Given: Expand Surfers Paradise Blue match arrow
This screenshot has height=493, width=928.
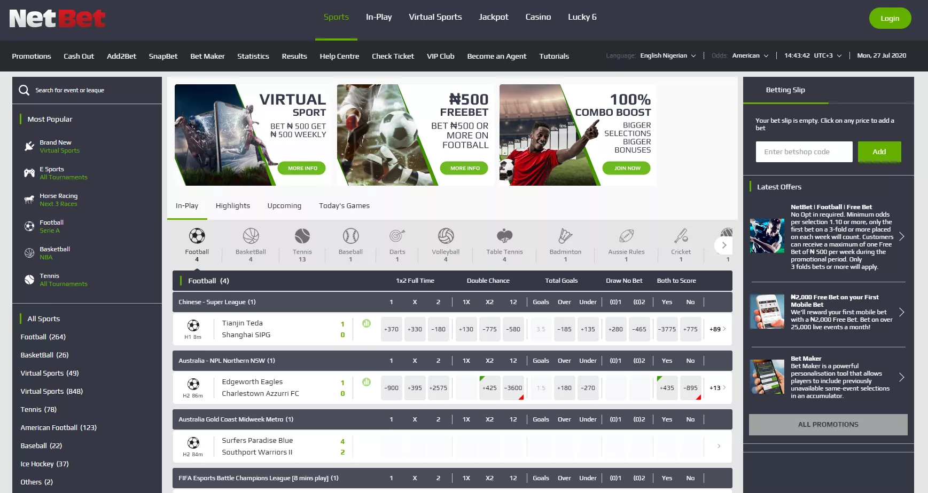Looking at the screenshot, I should click(719, 446).
